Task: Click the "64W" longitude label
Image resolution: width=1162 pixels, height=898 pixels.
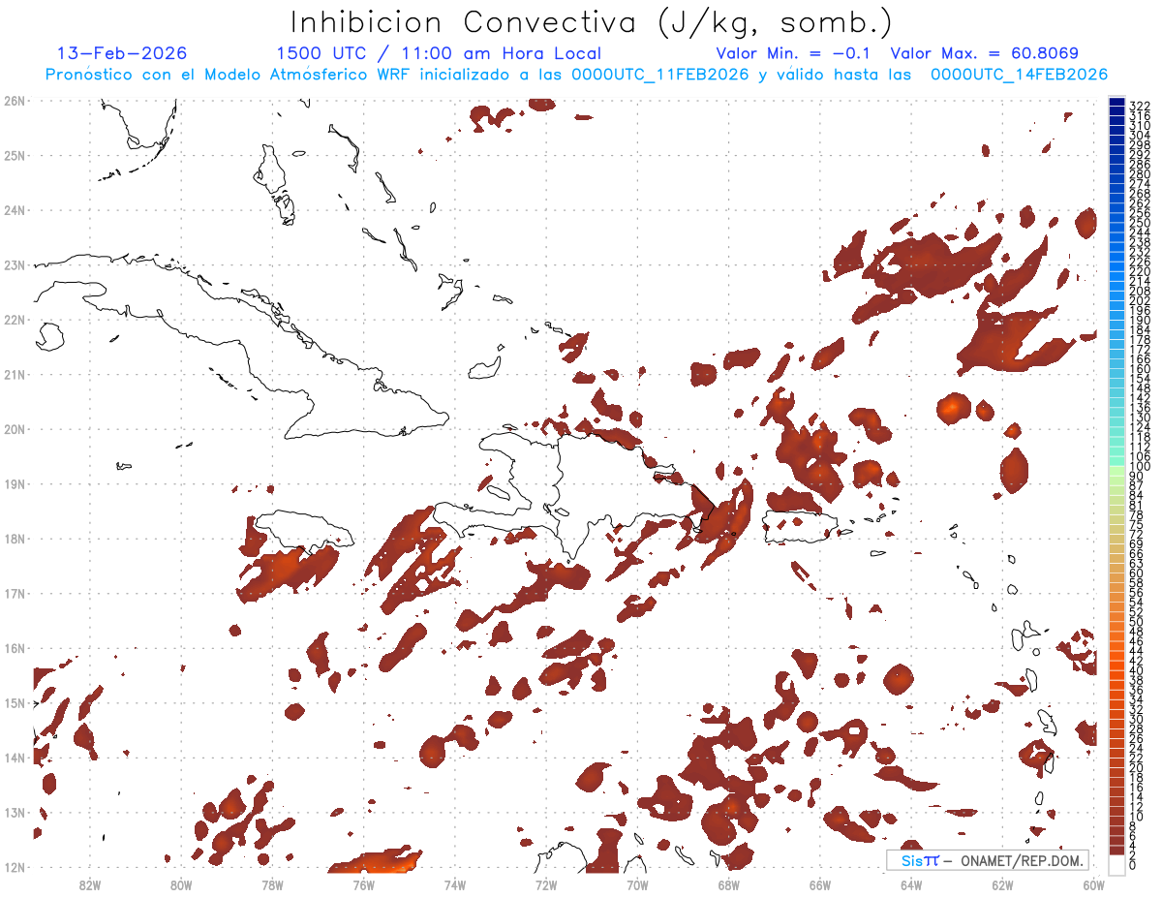Action: tap(911, 884)
